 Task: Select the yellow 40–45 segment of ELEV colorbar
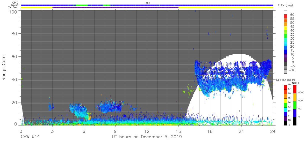(286, 28)
